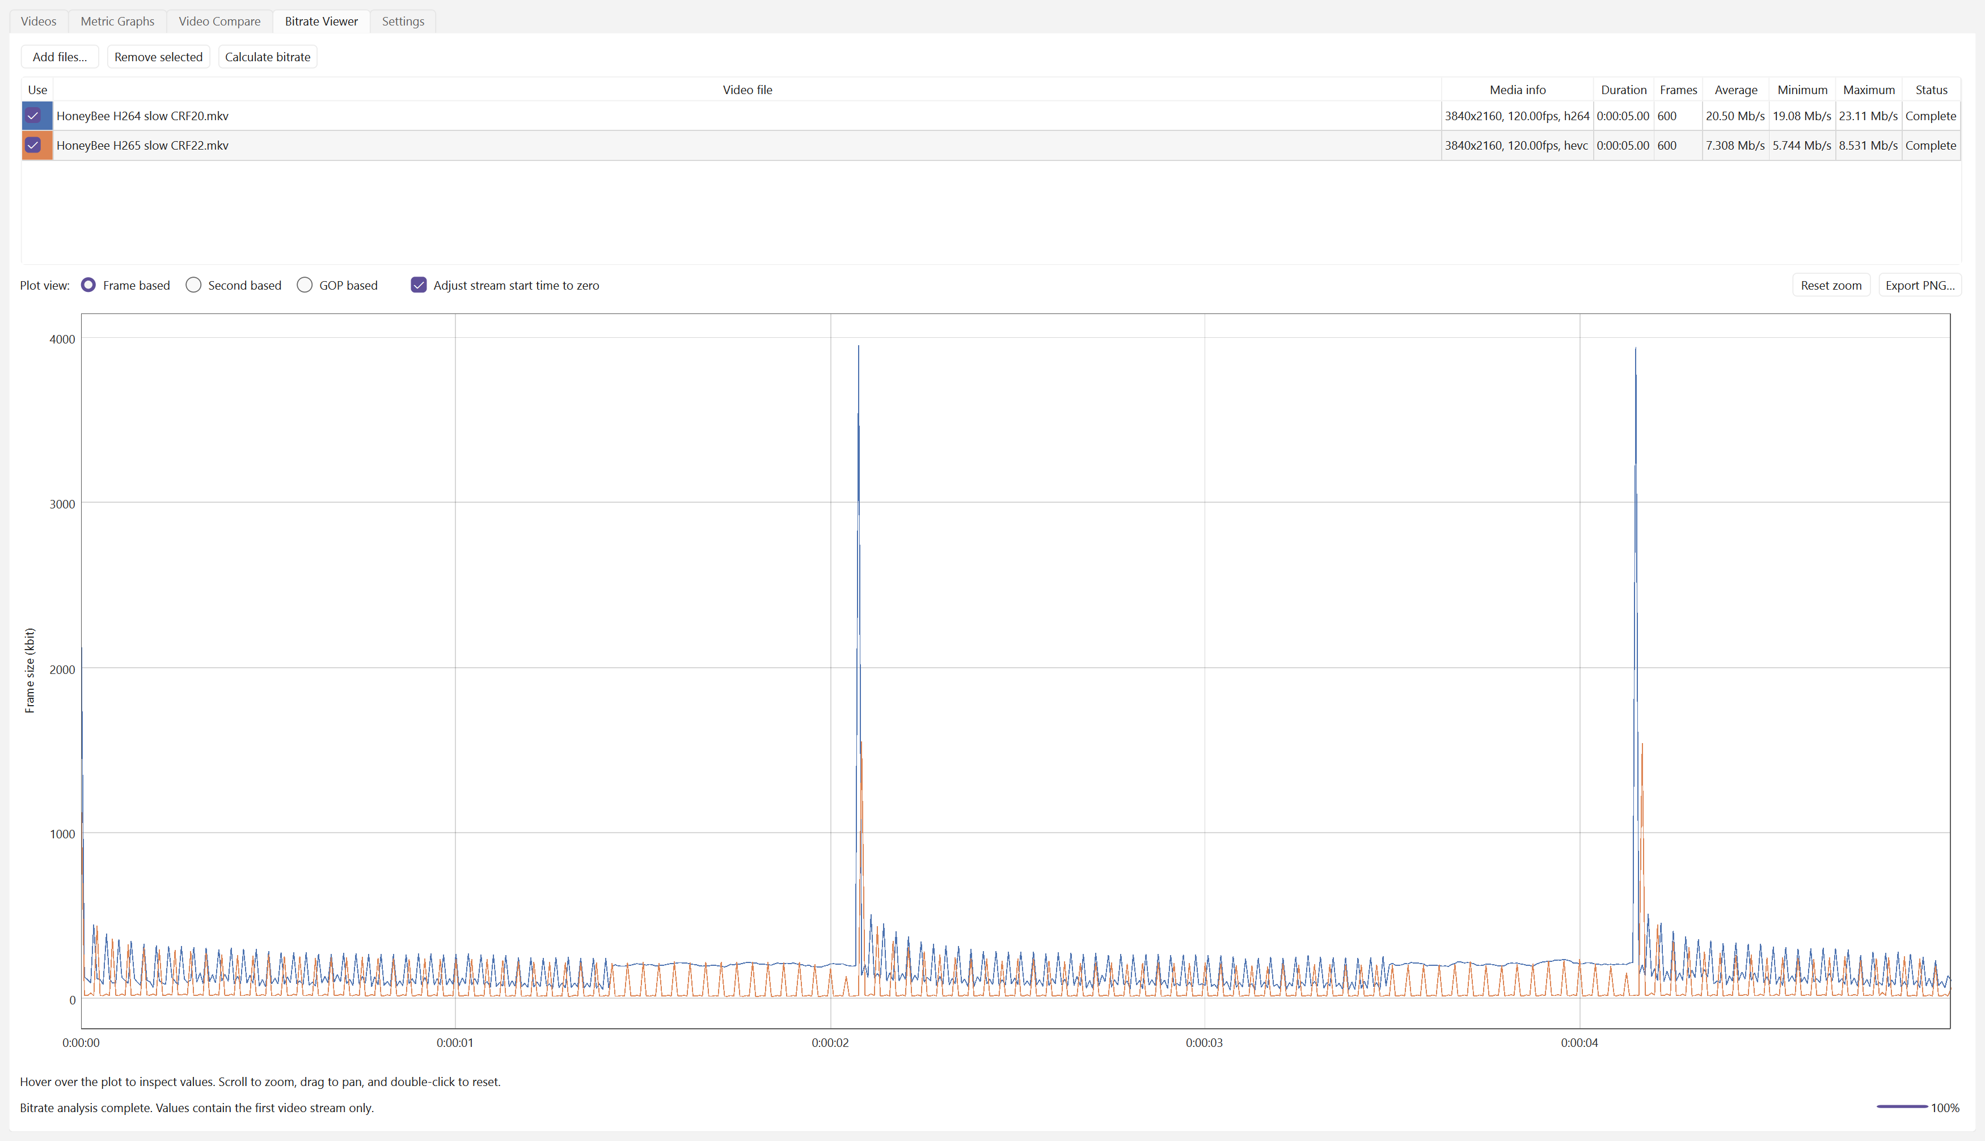Reset the plot zoom
This screenshot has height=1141, width=1985.
pos(1831,285)
